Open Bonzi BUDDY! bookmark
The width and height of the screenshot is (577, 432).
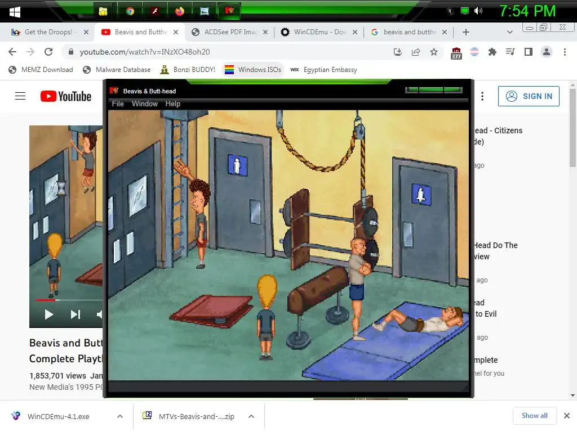point(188,69)
